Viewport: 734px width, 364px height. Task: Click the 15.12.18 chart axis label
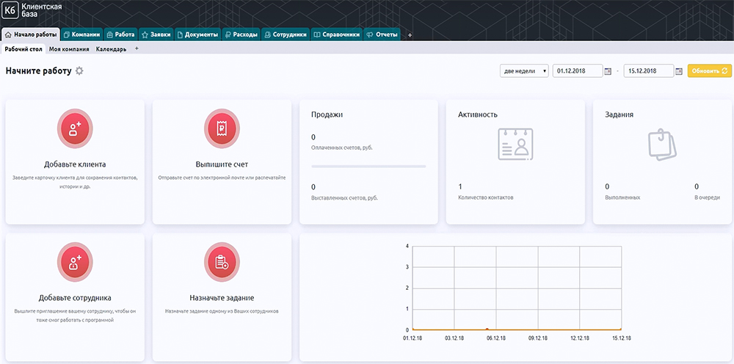[621, 338]
